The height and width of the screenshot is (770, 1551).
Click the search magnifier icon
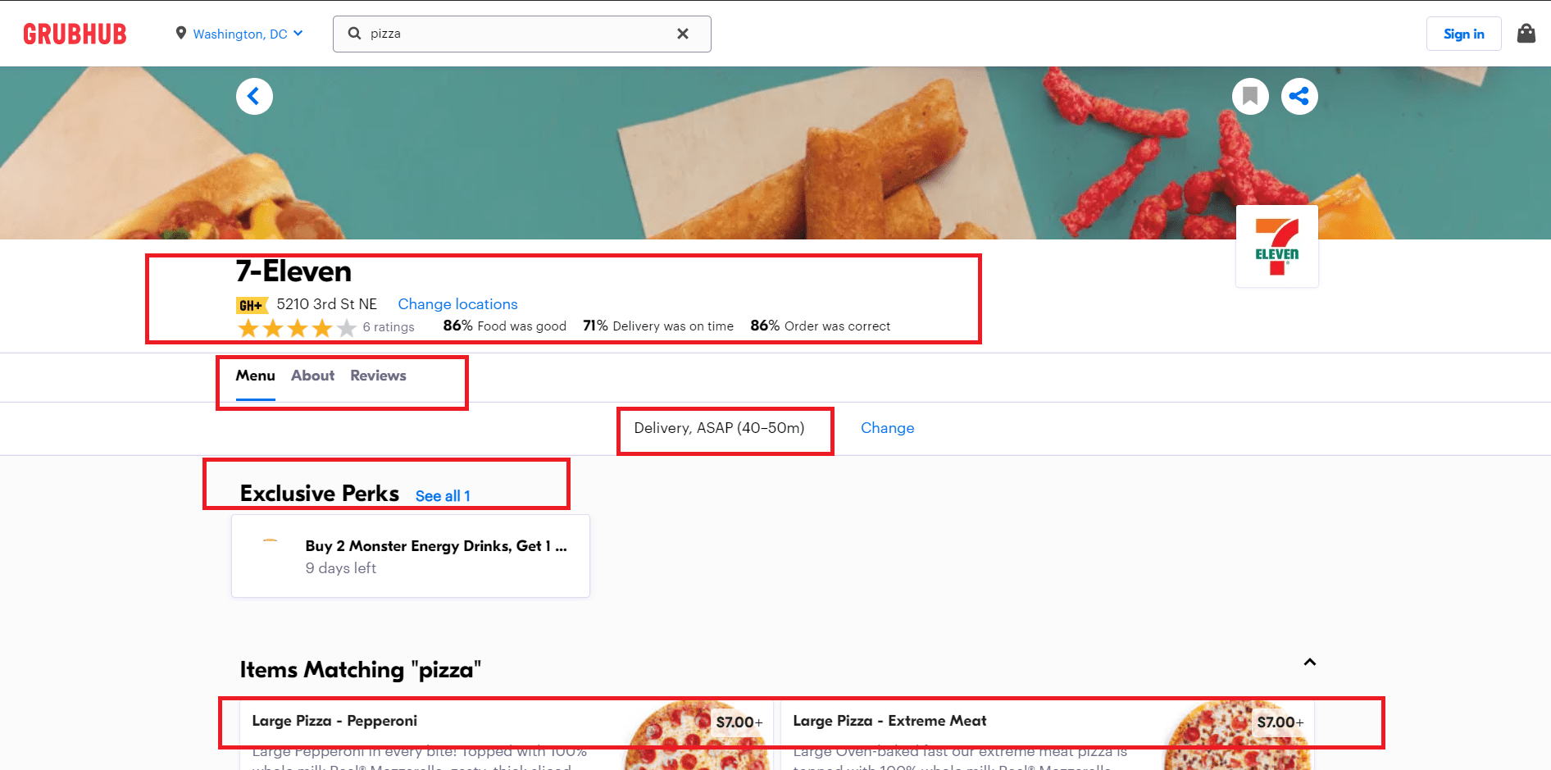coord(354,34)
